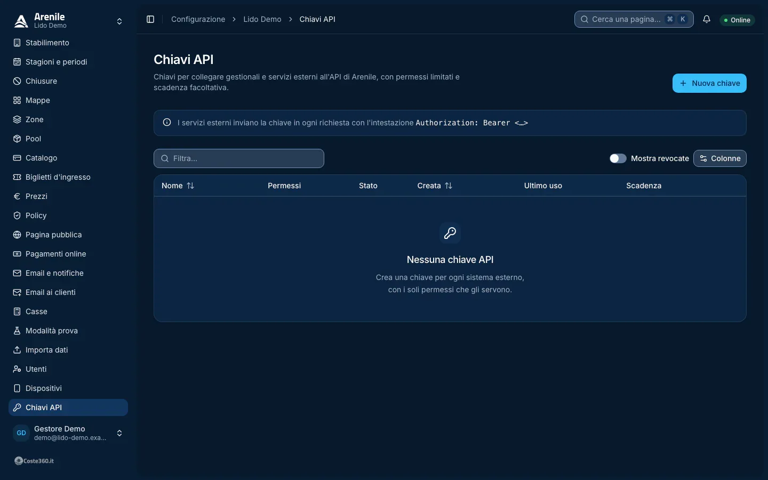Click the Mappe grid icon
The height and width of the screenshot is (480, 768).
[x=17, y=100]
